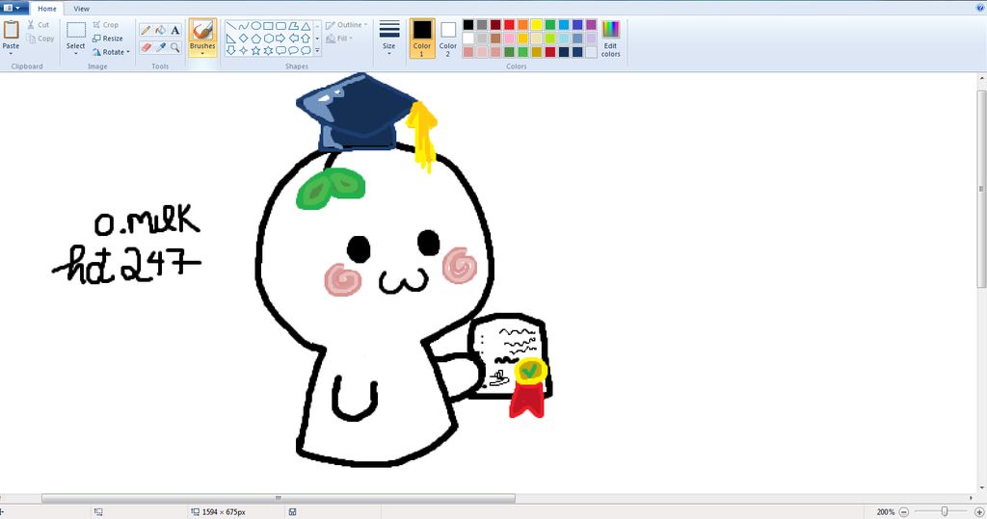Click the Zoom in plus button

click(x=979, y=512)
